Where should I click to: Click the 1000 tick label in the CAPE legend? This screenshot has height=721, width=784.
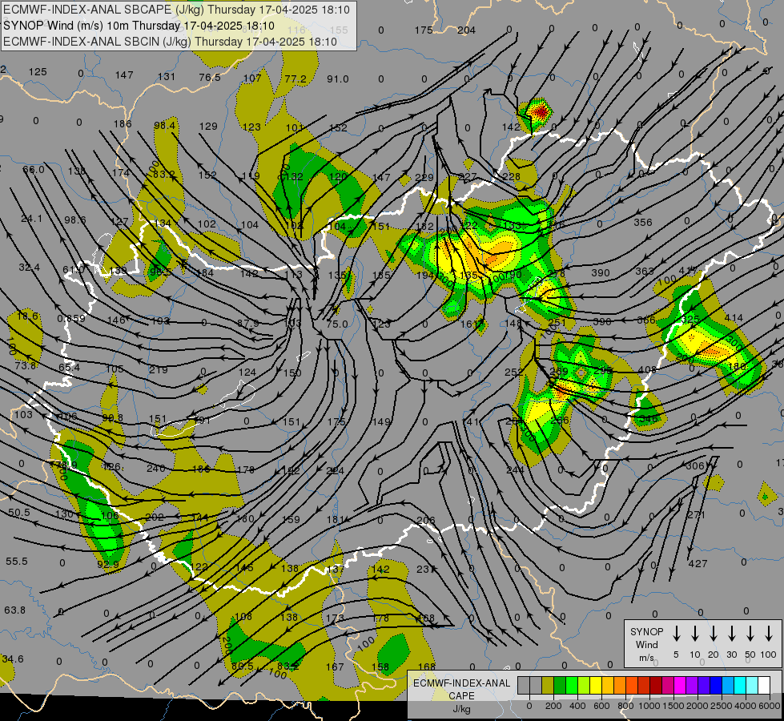pos(649,706)
